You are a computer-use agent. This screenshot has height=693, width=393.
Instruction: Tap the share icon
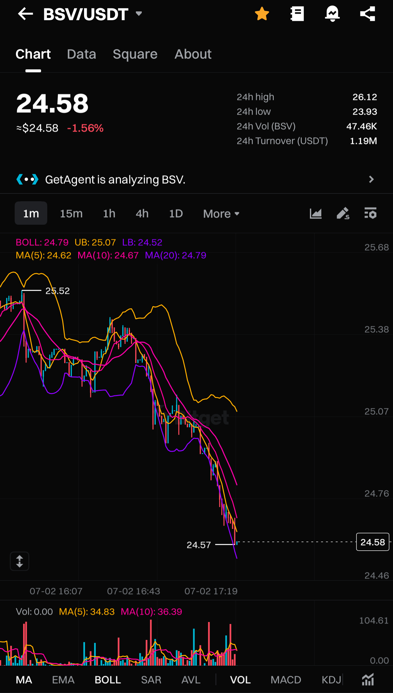tap(368, 14)
